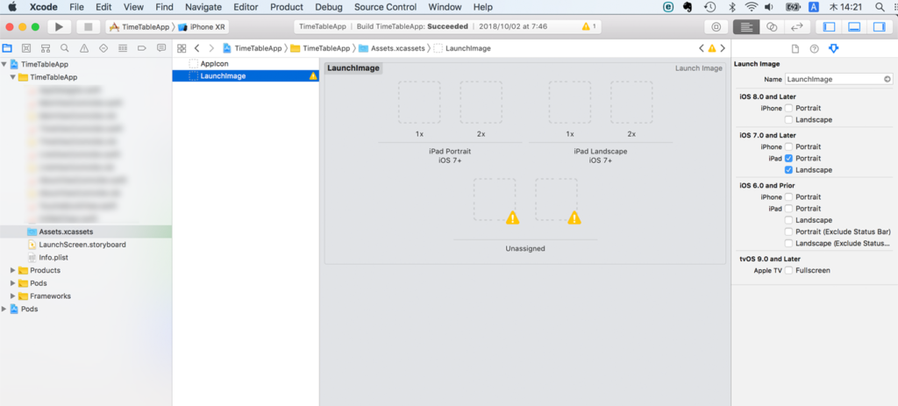Click the Run (play) button
The image size is (898, 406).
point(59,27)
